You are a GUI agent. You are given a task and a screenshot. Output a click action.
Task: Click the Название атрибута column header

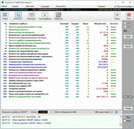pos(18,24)
